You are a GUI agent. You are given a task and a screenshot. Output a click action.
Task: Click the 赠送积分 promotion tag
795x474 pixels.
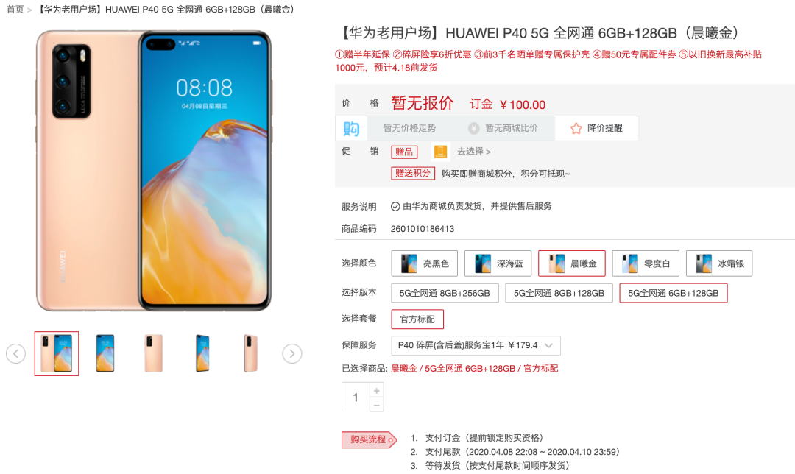click(413, 174)
